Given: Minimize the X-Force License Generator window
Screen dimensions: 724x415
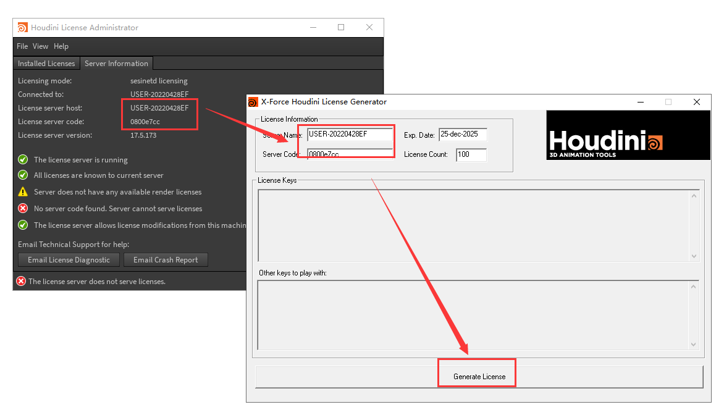Looking at the screenshot, I should point(641,102).
